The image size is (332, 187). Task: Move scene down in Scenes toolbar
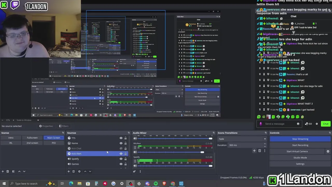[24, 171]
